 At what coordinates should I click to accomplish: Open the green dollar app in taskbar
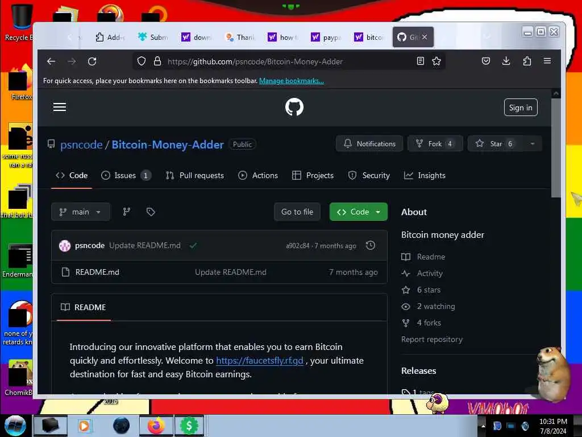click(189, 426)
